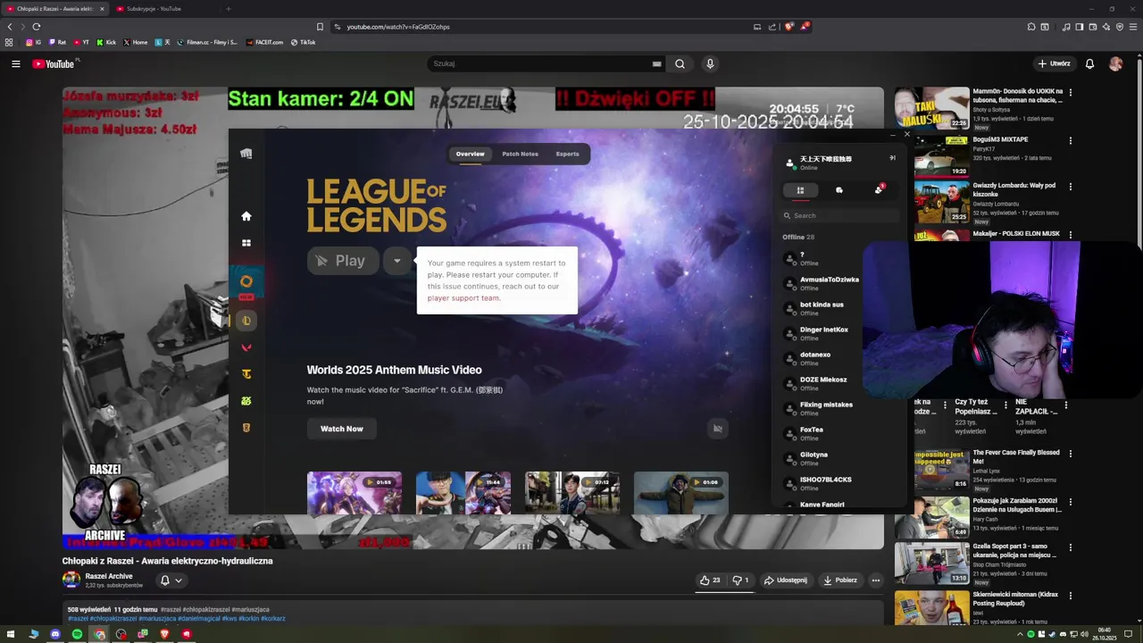
Task: Open the Brave Rewards triangle icon
Action: tap(805, 27)
